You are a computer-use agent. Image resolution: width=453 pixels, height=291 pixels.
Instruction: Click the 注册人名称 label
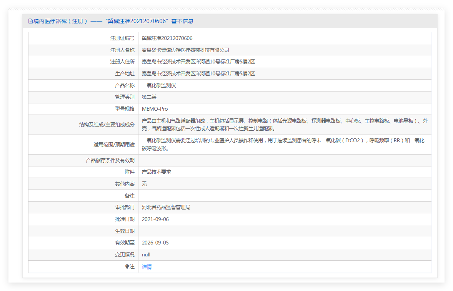click(x=122, y=50)
